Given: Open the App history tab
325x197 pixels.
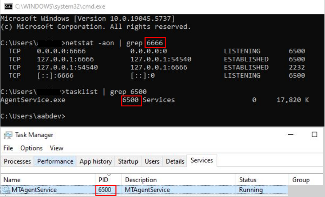Looking at the screenshot, I should [95, 161].
